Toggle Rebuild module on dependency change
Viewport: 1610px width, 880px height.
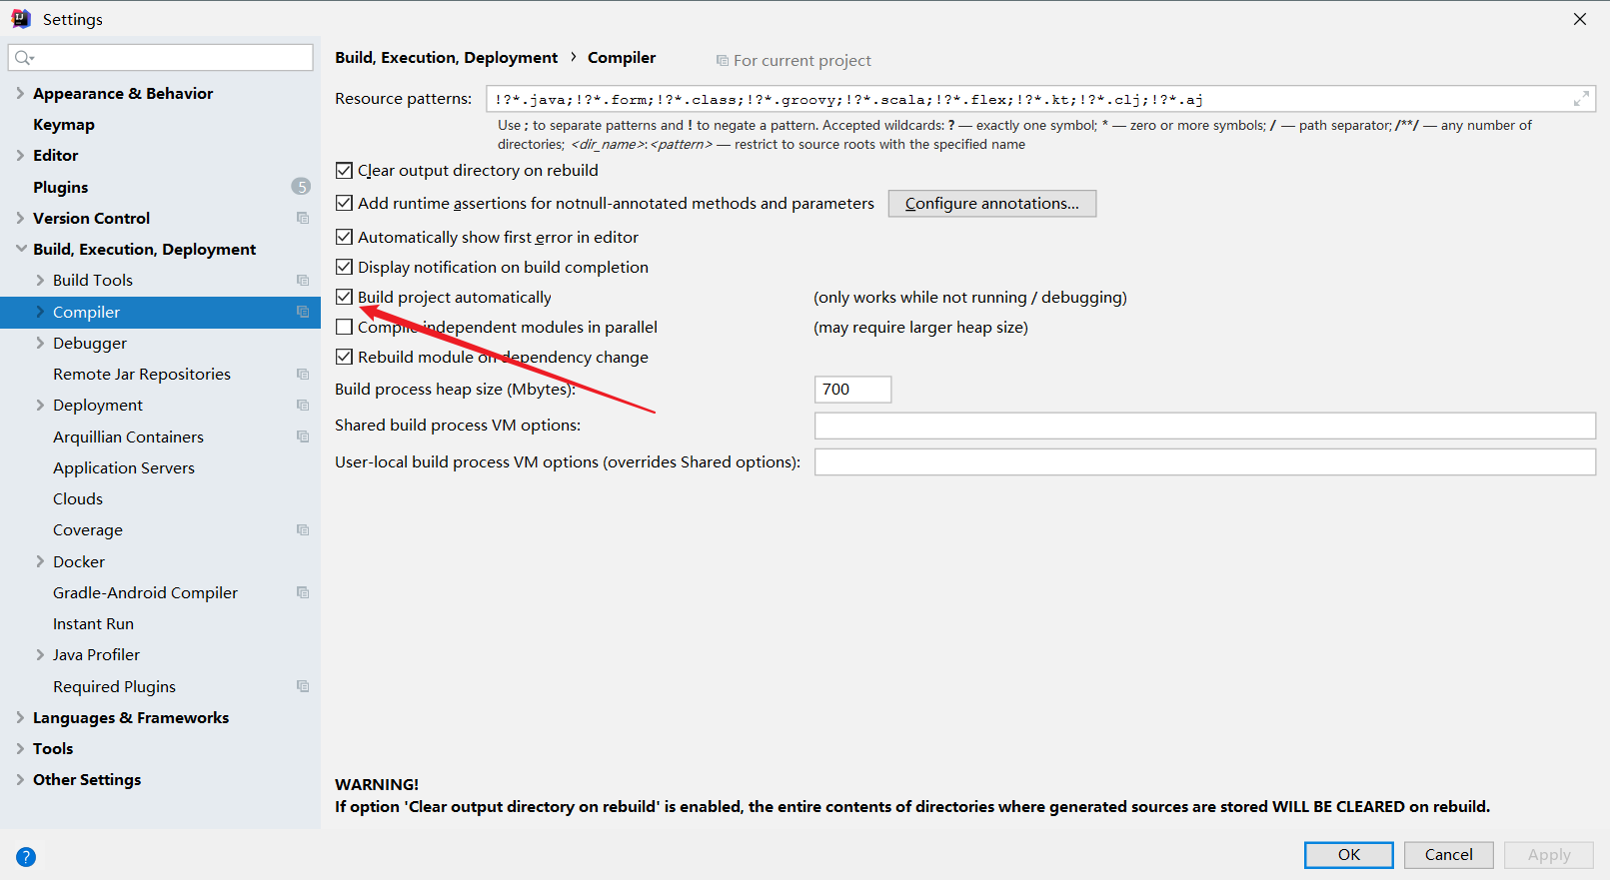pyautogui.click(x=344, y=357)
